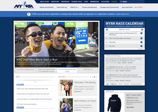This screenshot has width=158, height=112.
Task: Open Newsroom top menu
Action: (x=65, y=2)
